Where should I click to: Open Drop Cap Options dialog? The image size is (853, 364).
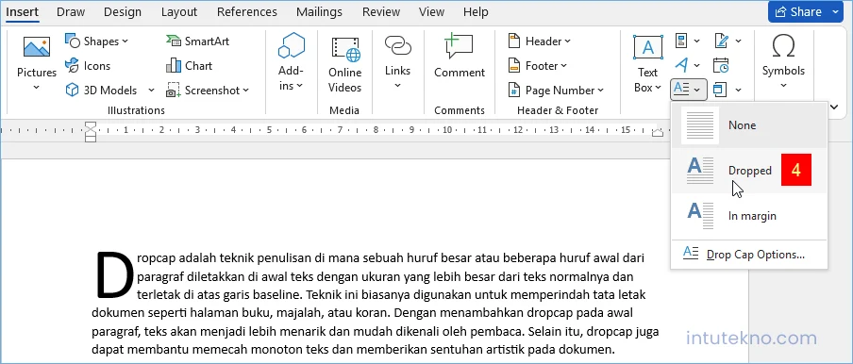pyautogui.click(x=749, y=255)
